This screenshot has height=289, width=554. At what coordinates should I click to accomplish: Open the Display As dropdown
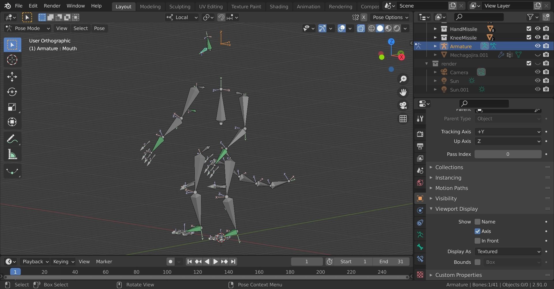click(508, 251)
